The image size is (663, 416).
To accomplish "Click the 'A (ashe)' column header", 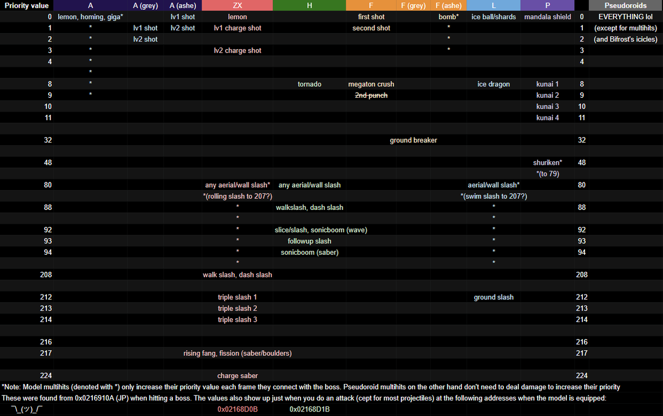I will 182,6.
